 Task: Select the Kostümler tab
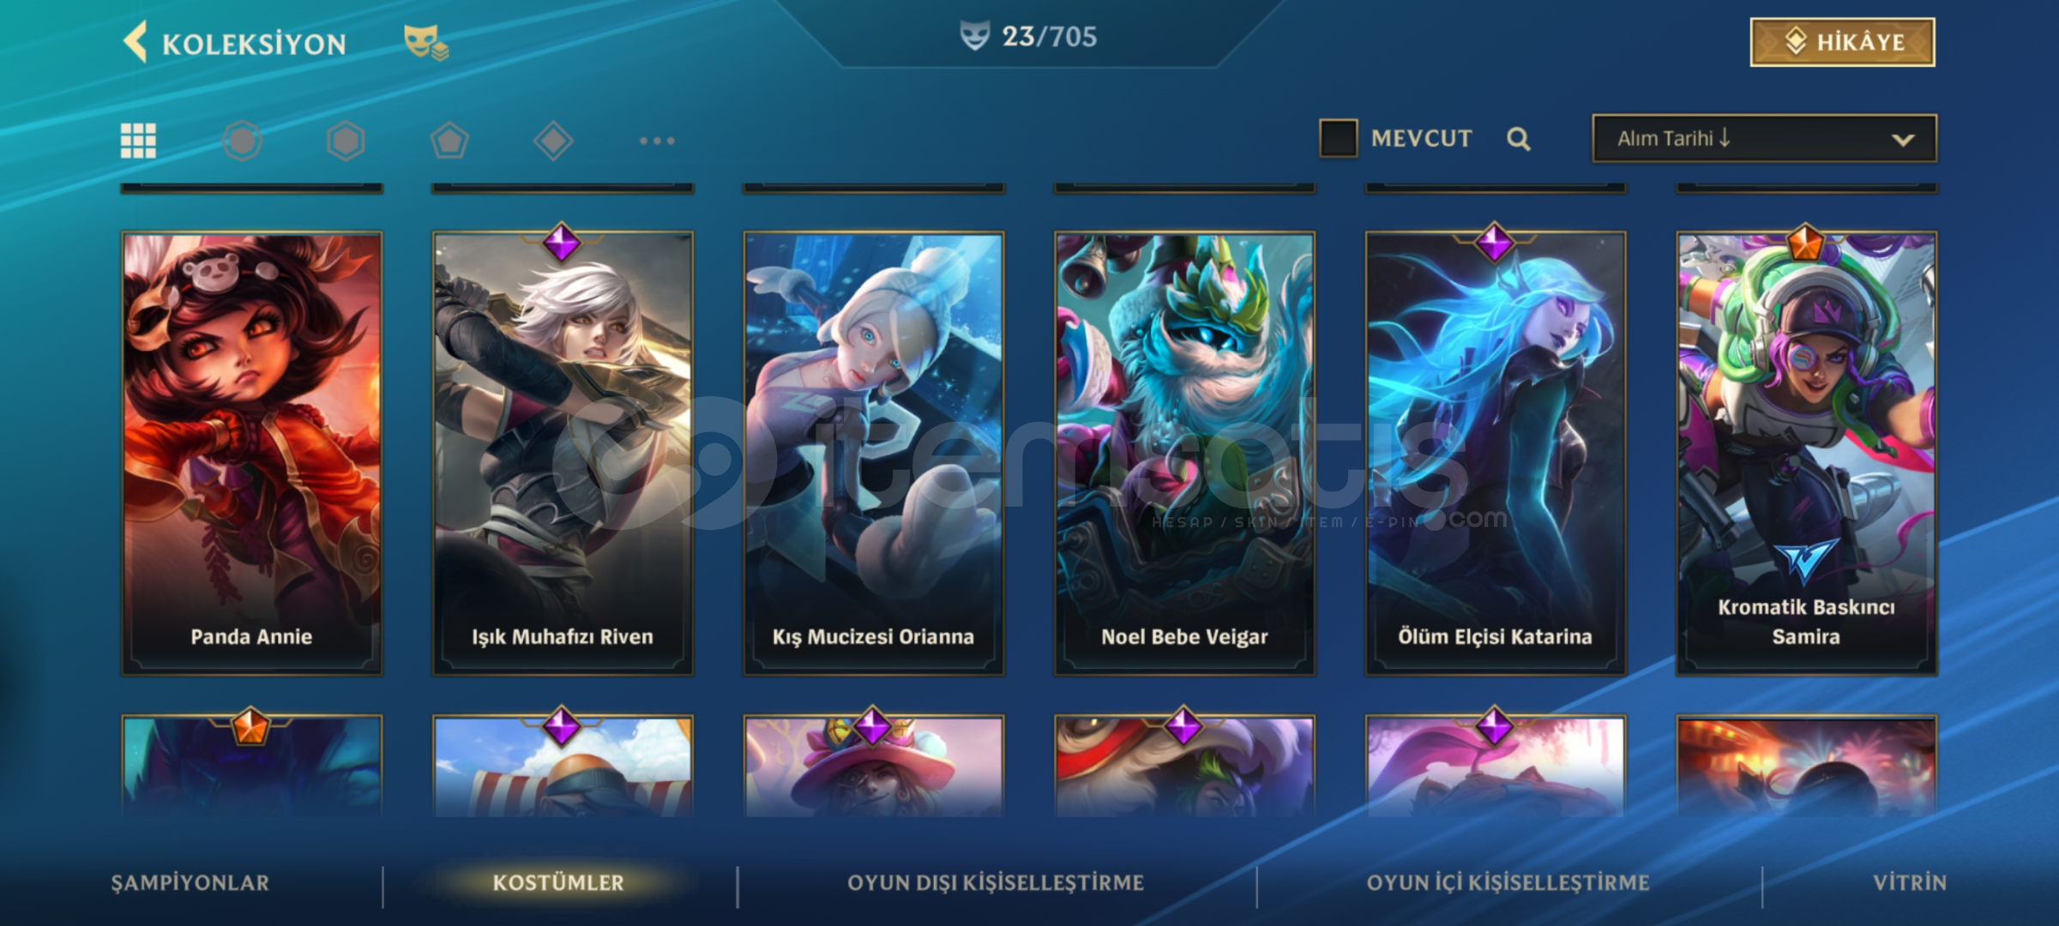click(558, 883)
